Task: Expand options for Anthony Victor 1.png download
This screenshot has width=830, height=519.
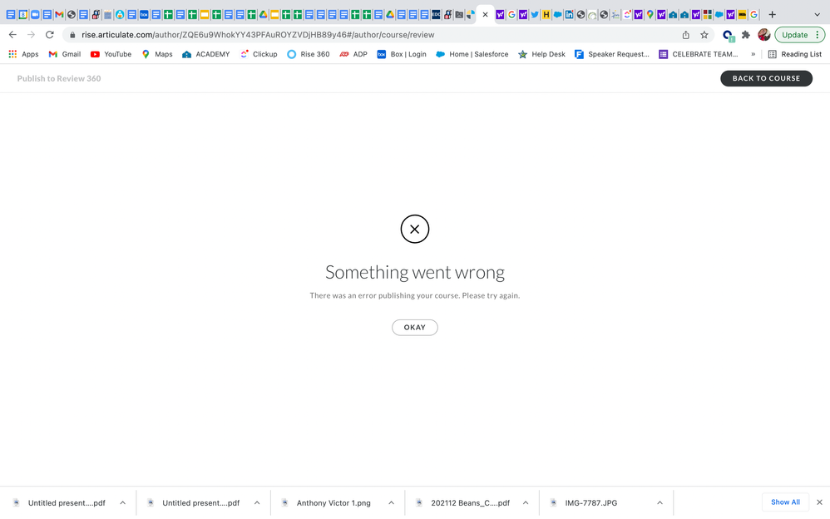Action: click(391, 502)
